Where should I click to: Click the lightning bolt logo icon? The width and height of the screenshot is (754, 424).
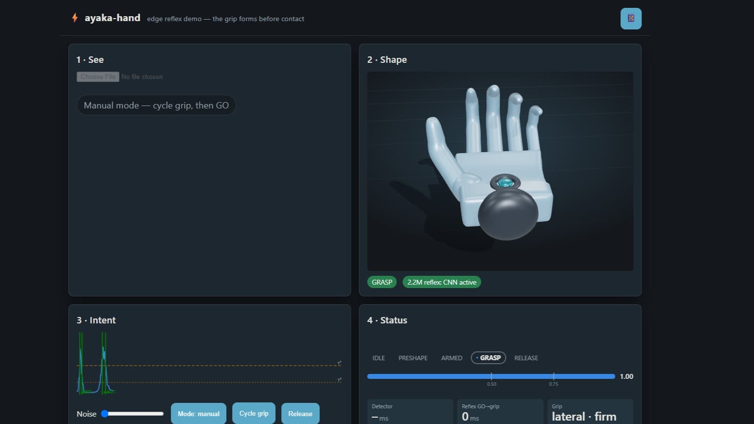pyautogui.click(x=75, y=18)
